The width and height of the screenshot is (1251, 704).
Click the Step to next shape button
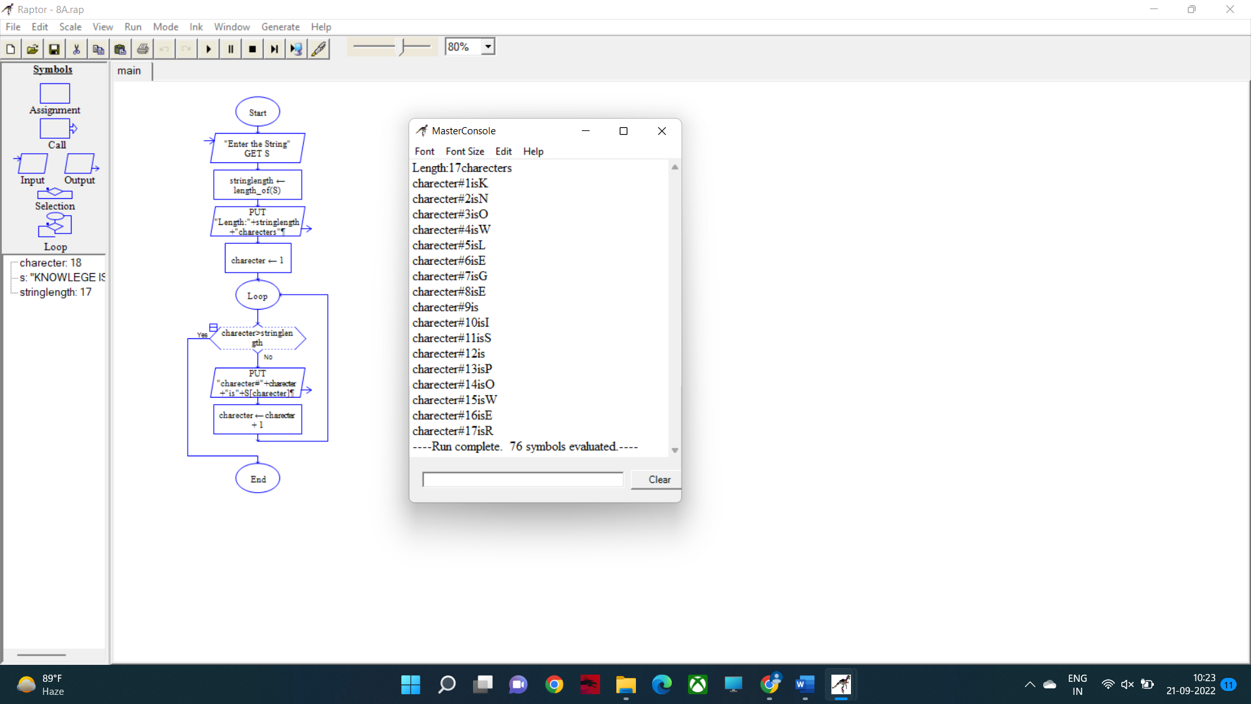(x=274, y=49)
